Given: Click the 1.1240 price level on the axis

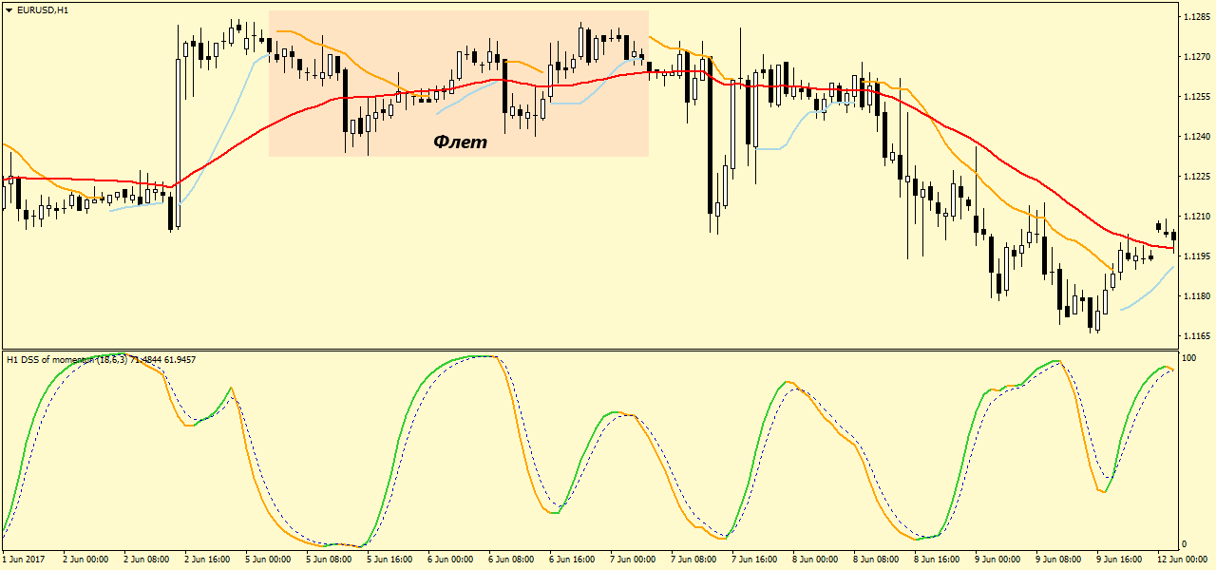Looking at the screenshot, I should [x=1195, y=136].
